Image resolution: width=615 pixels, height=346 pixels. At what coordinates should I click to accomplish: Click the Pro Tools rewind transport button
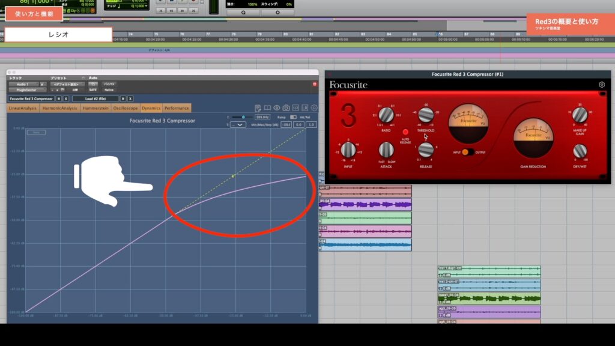[171, 11]
